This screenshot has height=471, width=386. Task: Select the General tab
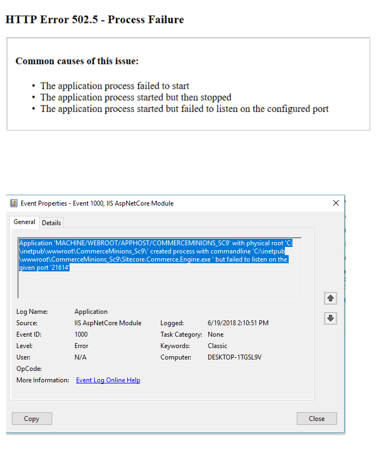24,222
